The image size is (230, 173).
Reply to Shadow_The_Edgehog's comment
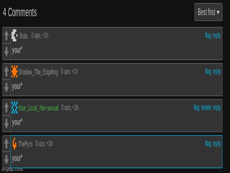click(x=217, y=72)
